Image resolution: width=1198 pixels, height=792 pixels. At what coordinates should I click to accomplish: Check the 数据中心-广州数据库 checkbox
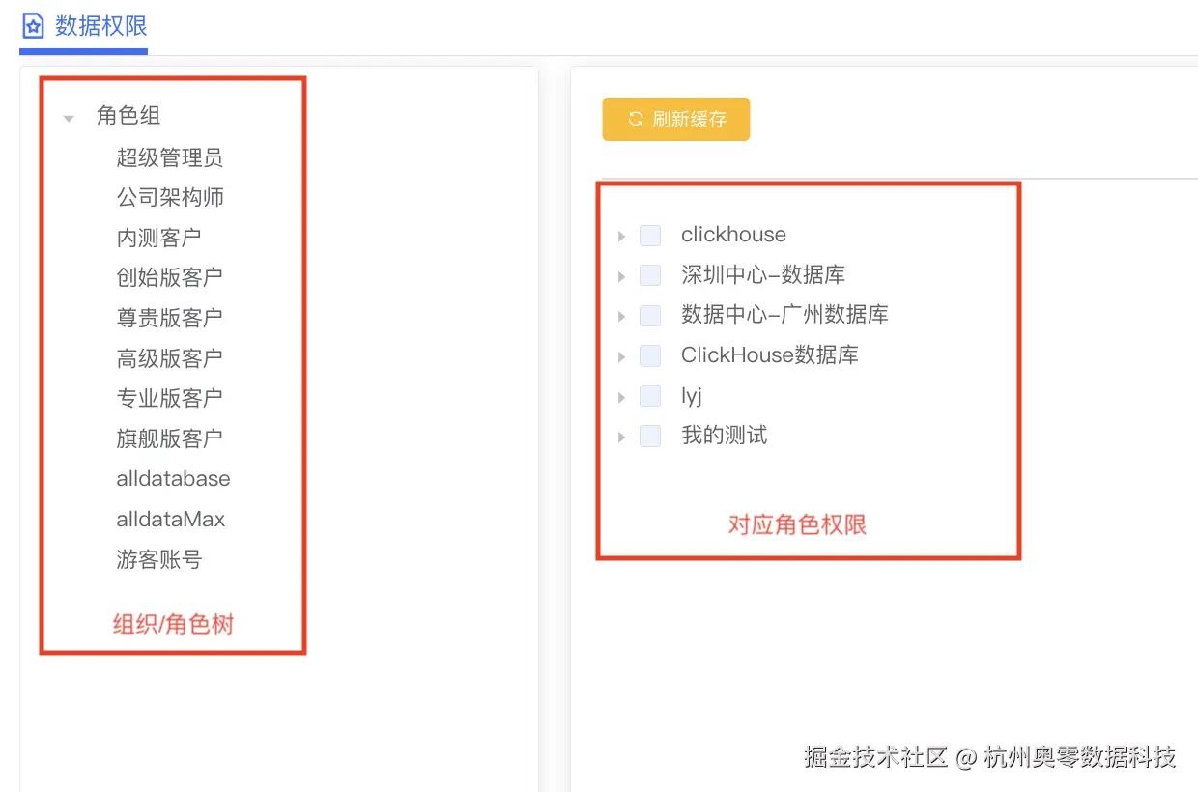point(650,315)
